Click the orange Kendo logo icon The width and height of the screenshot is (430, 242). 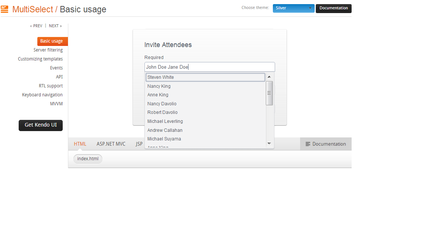coord(4,9)
